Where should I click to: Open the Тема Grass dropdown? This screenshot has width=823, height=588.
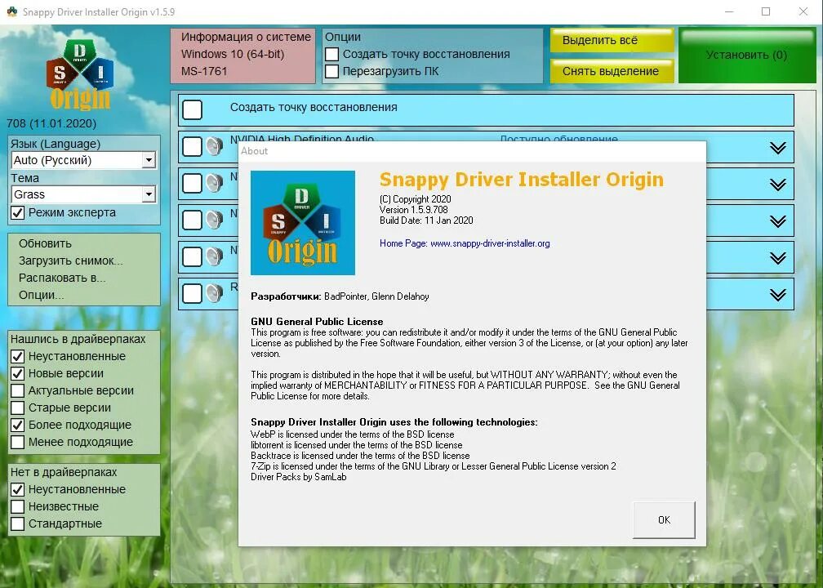coord(149,194)
